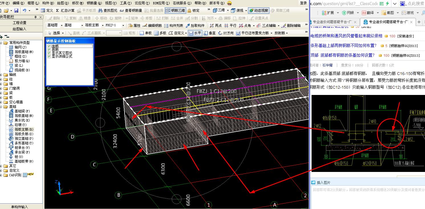
Task: Click 绘图输入 navigation button
Action: pos(20,29)
